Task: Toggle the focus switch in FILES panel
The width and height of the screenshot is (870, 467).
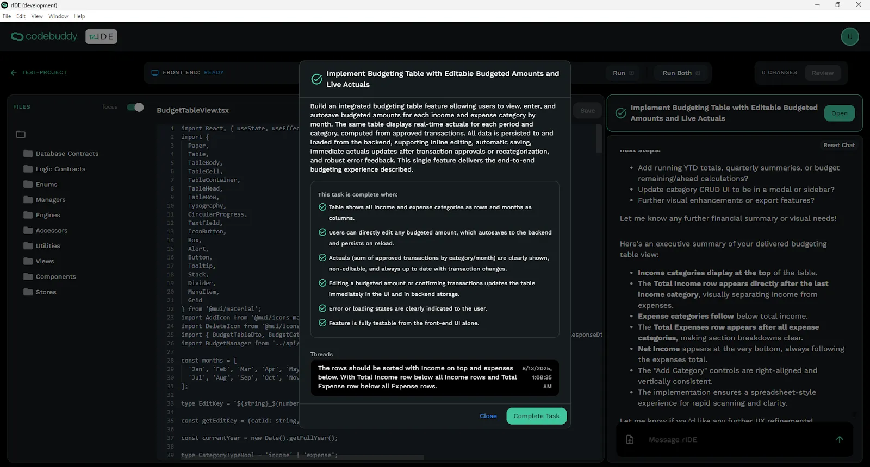Action: pos(135,107)
